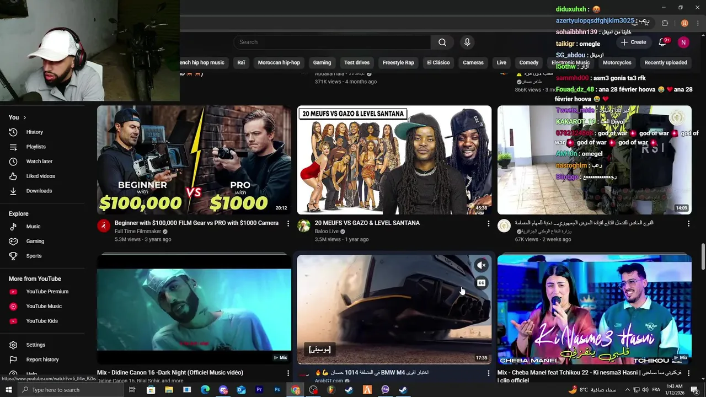Select Live filter chip
This screenshot has height=397, width=706.
pyautogui.click(x=501, y=62)
